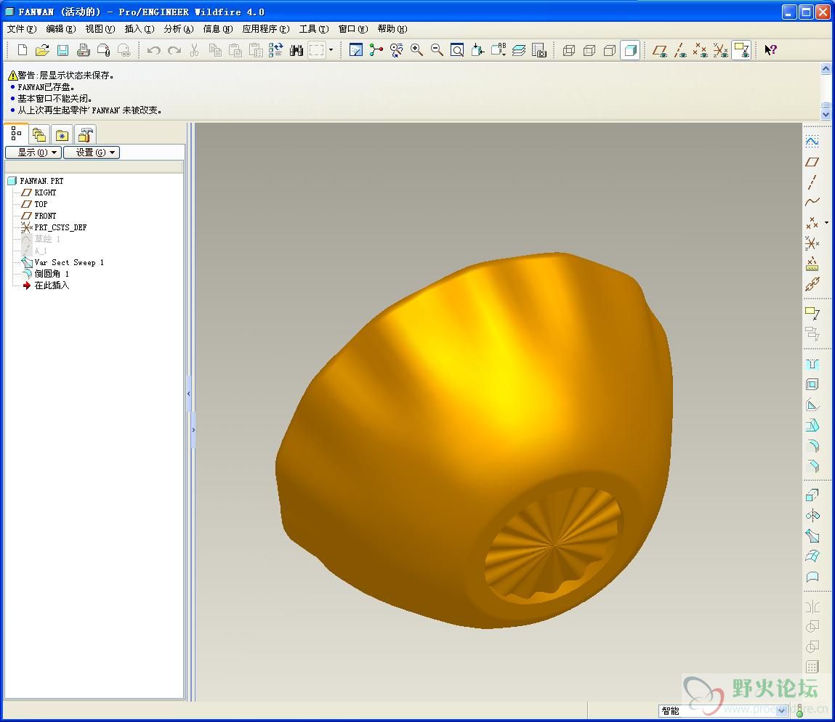Select the Variable Section Sweep tool

[x=812, y=535]
